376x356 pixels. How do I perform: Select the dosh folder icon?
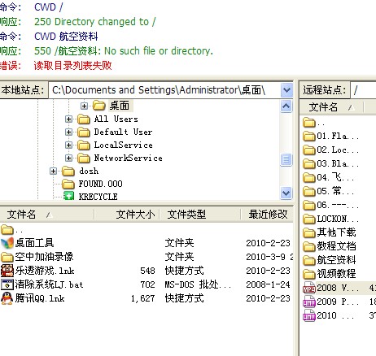[x=68, y=171]
